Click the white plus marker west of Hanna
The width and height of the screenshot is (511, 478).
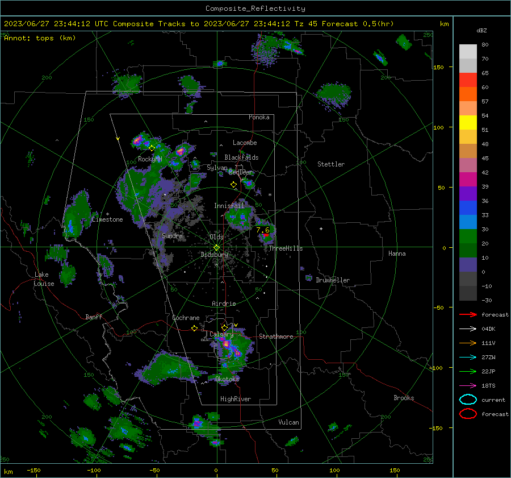[321, 228]
